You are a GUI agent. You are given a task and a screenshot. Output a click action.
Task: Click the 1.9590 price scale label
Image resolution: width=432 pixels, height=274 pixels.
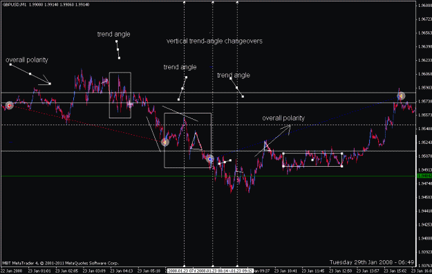[425, 87]
